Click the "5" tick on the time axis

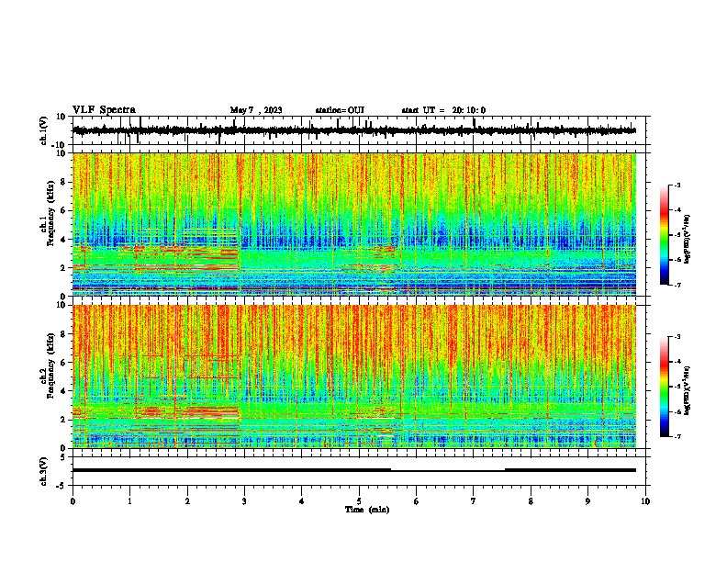(x=359, y=501)
